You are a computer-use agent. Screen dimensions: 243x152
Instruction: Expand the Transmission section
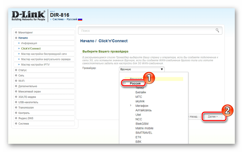44,108
